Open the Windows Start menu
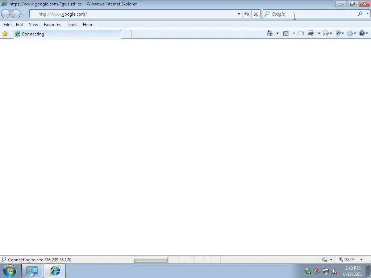Image resolution: width=371 pixels, height=278 pixels. [10, 271]
